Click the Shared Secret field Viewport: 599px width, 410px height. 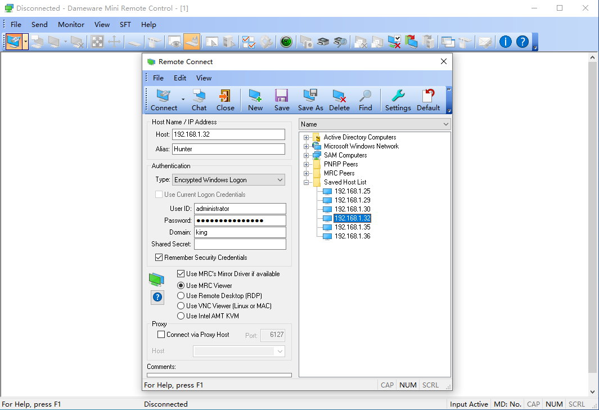point(240,244)
